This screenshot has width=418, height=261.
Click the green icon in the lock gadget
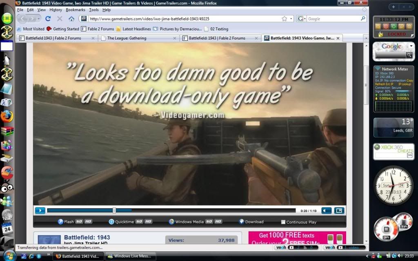pos(394,27)
